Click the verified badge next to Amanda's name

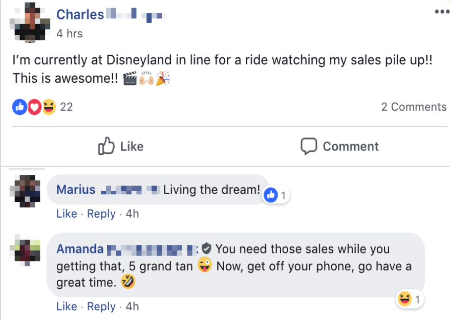(x=206, y=249)
